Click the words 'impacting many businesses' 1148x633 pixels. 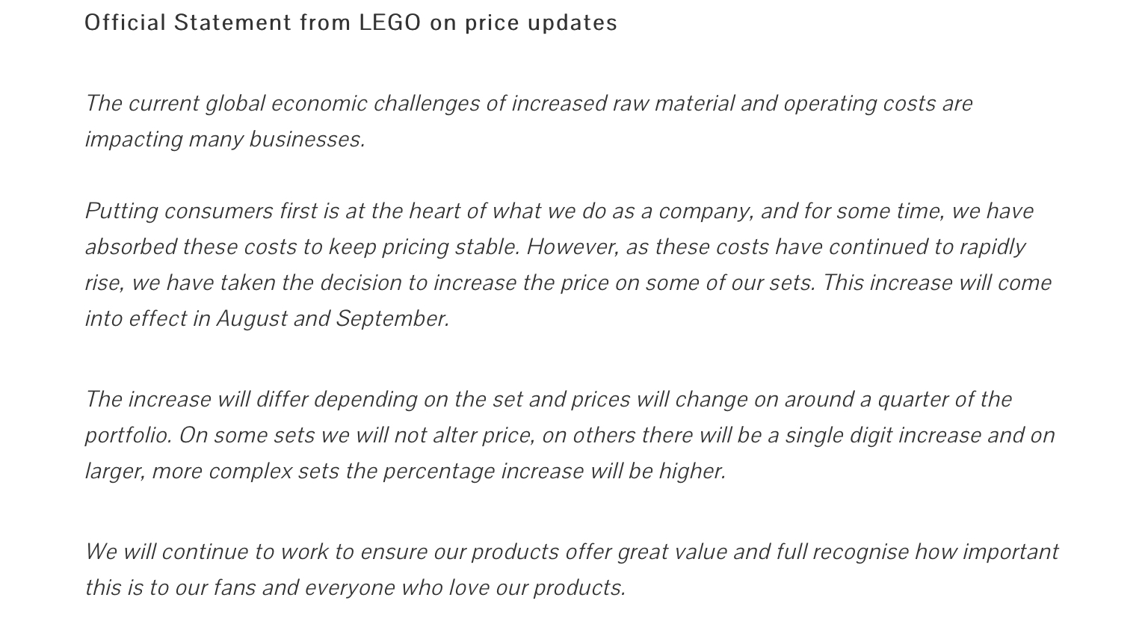pos(224,140)
